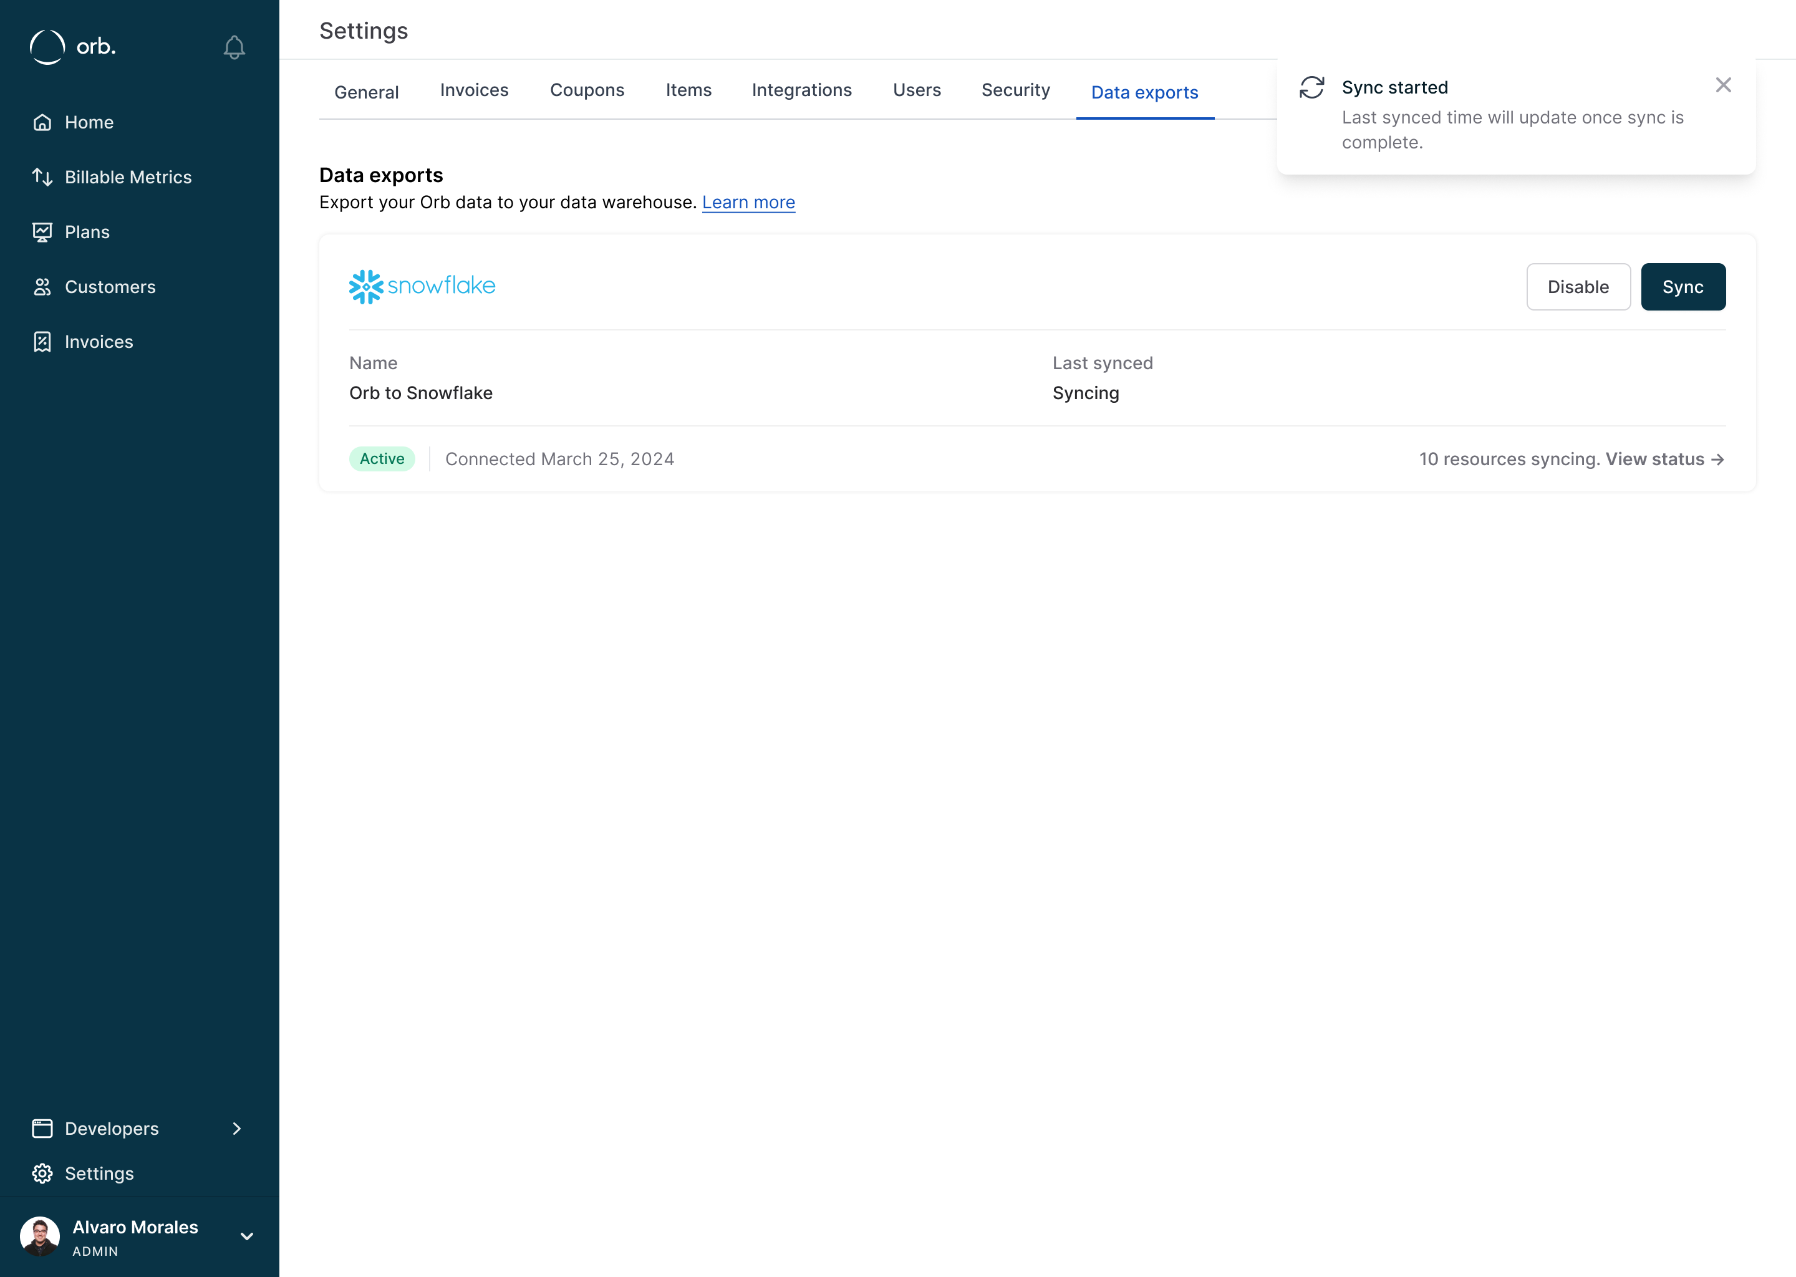The height and width of the screenshot is (1277, 1796).
Task: Open the user account dropdown chevron
Action: (246, 1236)
